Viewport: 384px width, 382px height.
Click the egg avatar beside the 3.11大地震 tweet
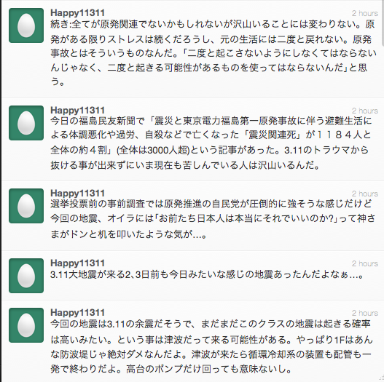(x=26, y=276)
